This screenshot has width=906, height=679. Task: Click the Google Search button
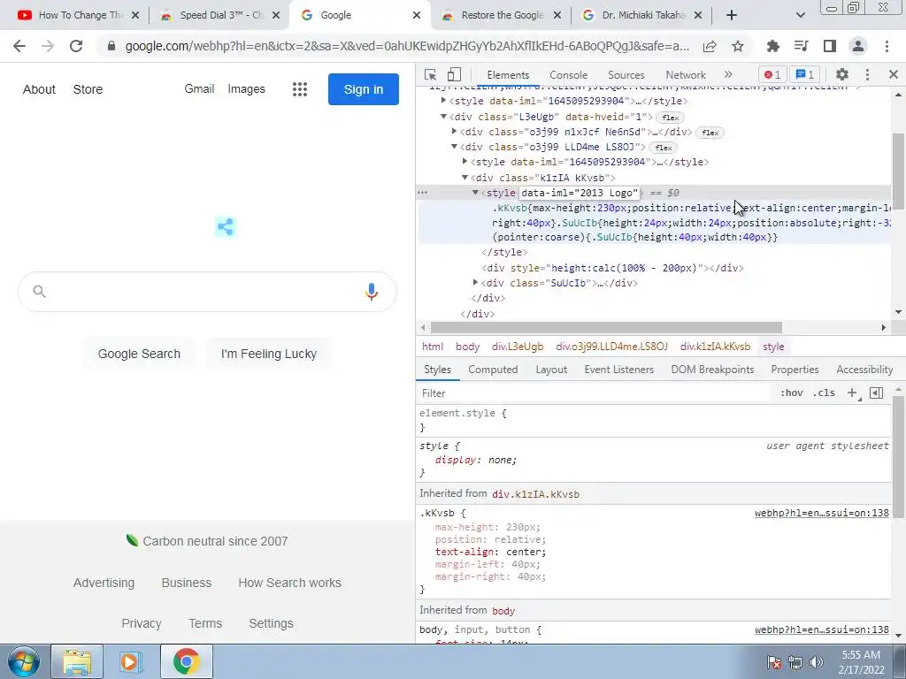[139, 354]
